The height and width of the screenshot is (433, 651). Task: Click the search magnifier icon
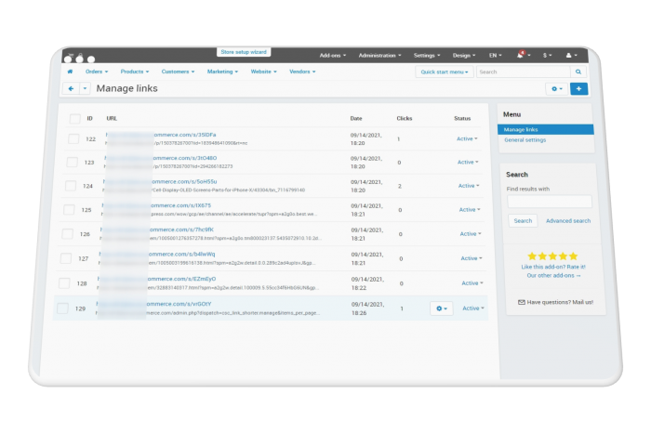578,72
